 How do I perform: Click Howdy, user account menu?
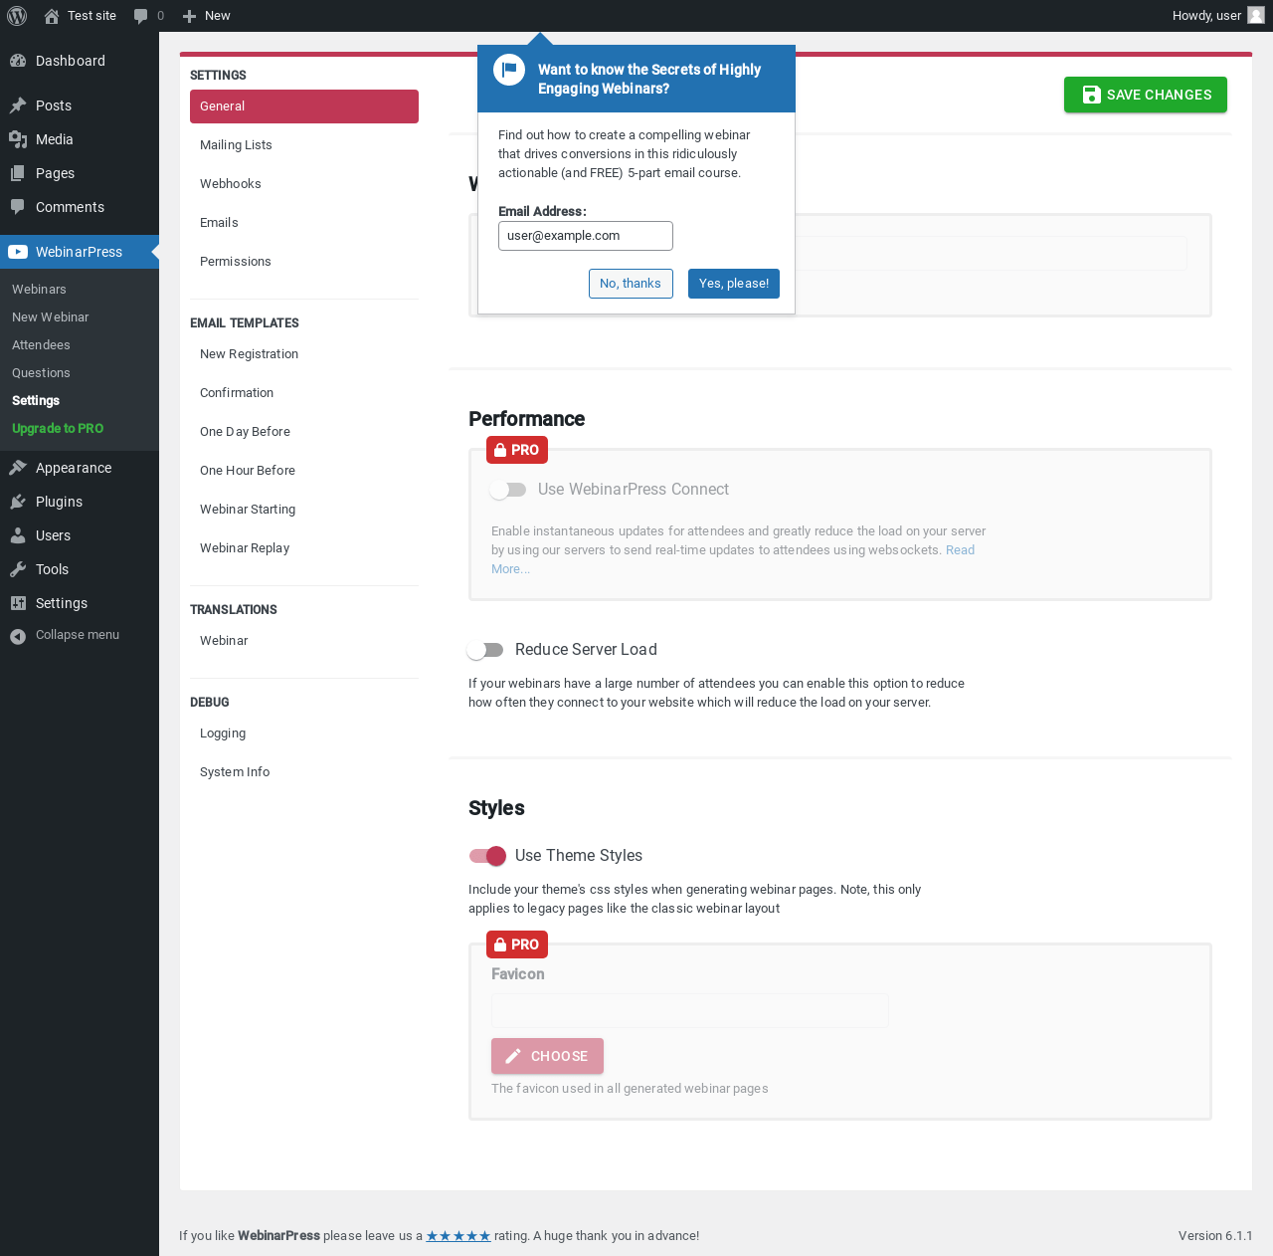point(1218,16)
